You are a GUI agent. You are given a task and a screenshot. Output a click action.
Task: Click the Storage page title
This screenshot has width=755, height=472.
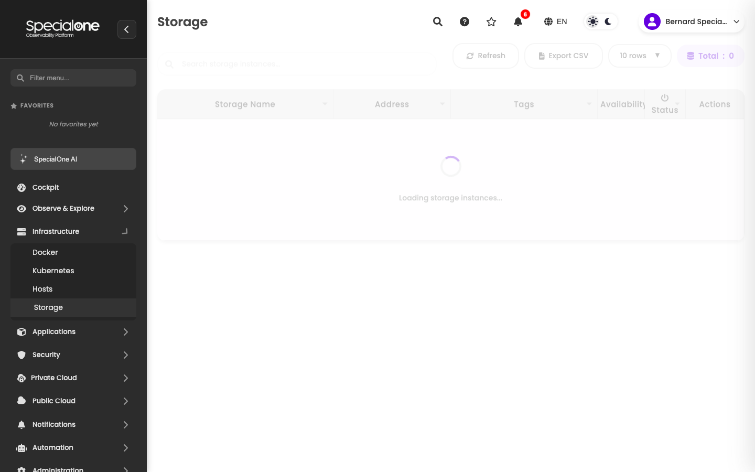point(182,22)
